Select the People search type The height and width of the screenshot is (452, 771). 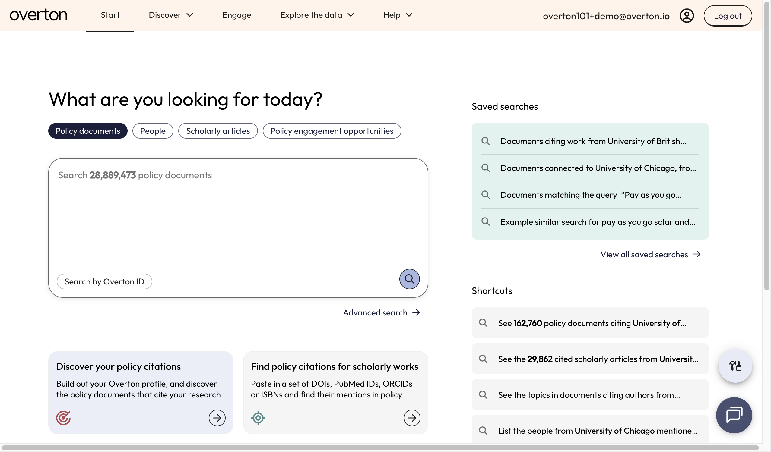tap(153, 131)
